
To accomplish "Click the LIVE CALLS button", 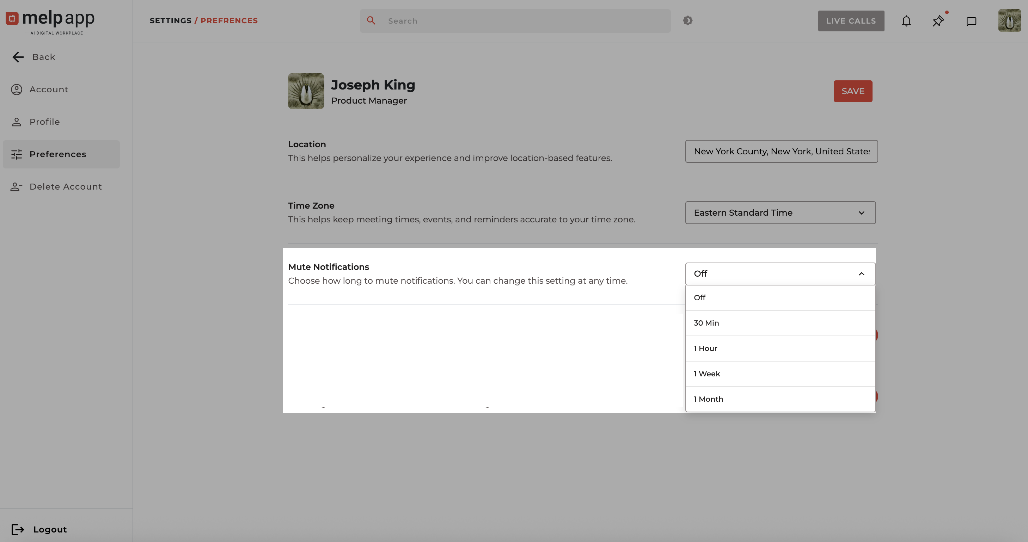I will pos(851,21).
